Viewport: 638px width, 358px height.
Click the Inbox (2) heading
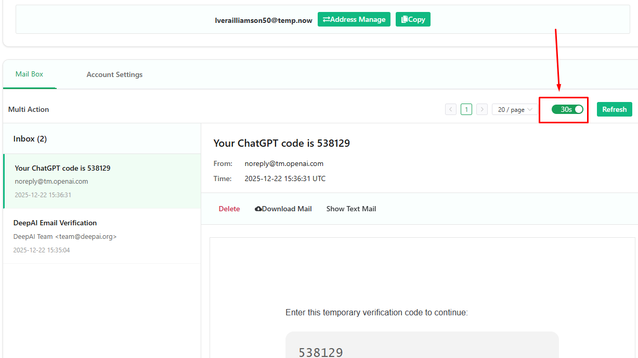30,138
